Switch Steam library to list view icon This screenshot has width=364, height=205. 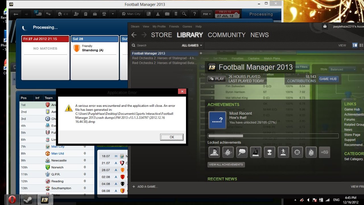(361, 45)
